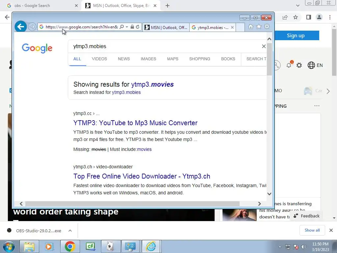
Task: Open Chrome's tab search chevron
Action: (298, 6)
